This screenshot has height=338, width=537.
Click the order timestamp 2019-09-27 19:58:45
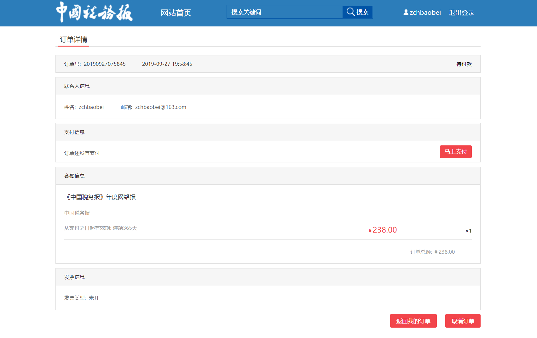167,64
